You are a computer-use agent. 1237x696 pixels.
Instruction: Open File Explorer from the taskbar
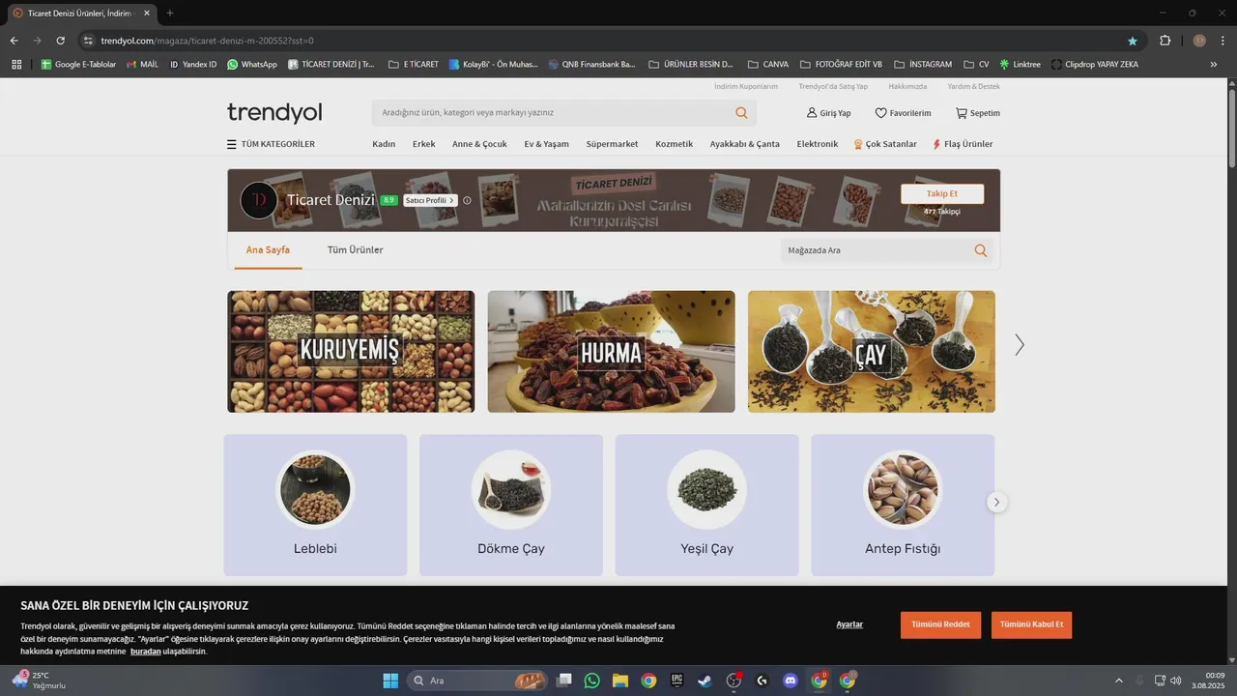pyautogui.click(x=619, y=681)
